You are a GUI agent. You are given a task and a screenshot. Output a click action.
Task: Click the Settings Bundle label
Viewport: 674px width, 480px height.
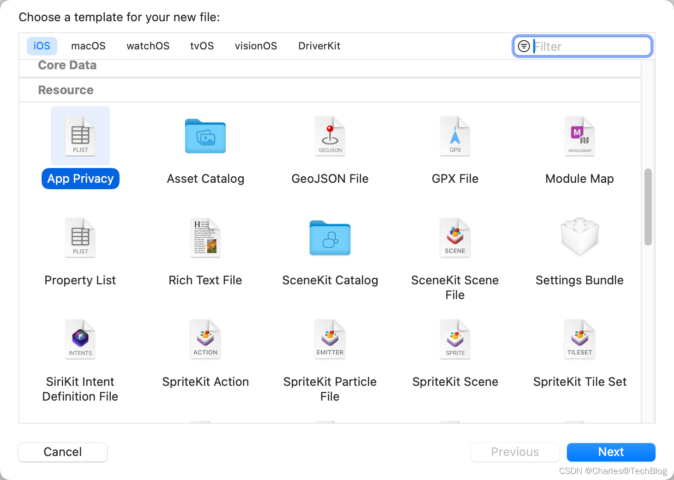point(580,280)
